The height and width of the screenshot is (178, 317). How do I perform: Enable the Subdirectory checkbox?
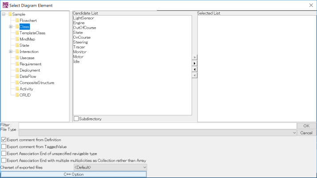(76, 119)
